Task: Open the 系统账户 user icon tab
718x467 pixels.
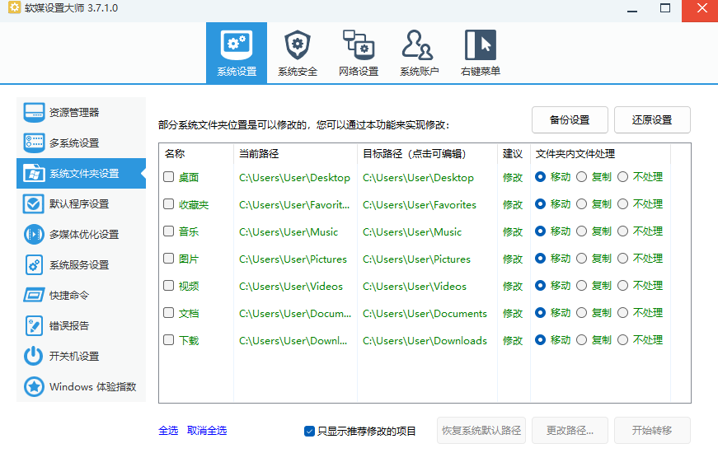Action: pos(419,53)
